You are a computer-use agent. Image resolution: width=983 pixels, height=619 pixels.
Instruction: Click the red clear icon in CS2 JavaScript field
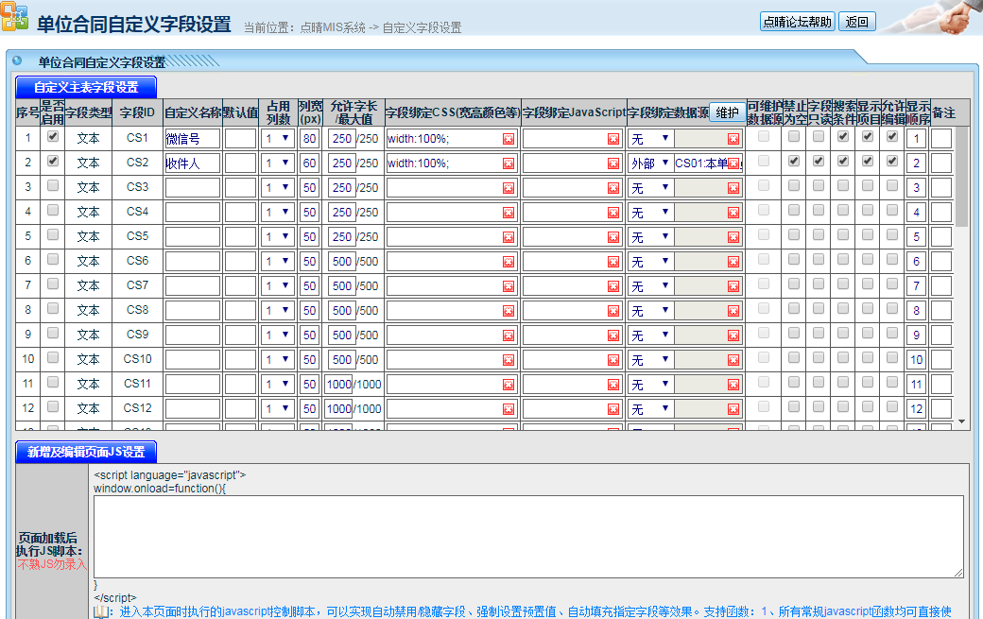[612, 163]
